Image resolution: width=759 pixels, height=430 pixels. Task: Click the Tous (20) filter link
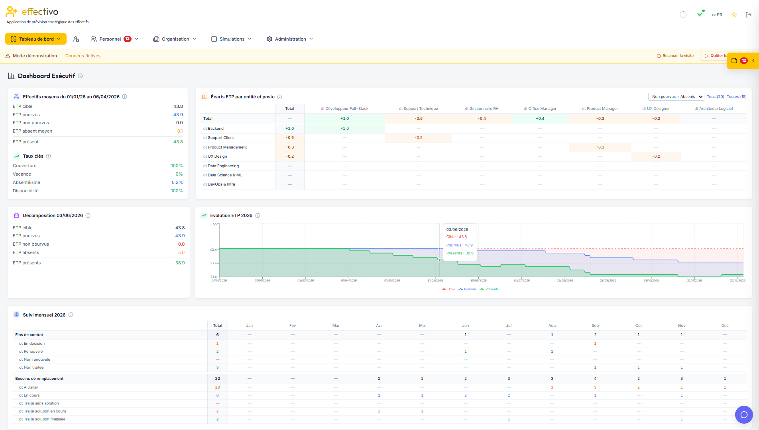click(716, 97)
